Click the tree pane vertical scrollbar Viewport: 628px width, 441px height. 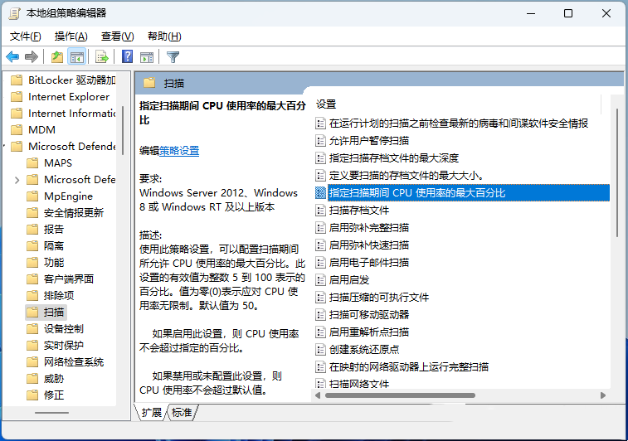pos(123,130)
